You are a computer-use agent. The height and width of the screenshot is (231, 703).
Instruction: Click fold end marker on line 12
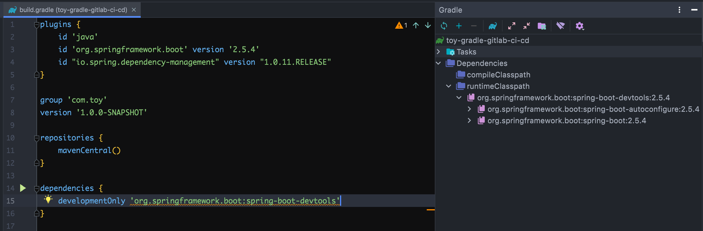(x=36, y=163)
